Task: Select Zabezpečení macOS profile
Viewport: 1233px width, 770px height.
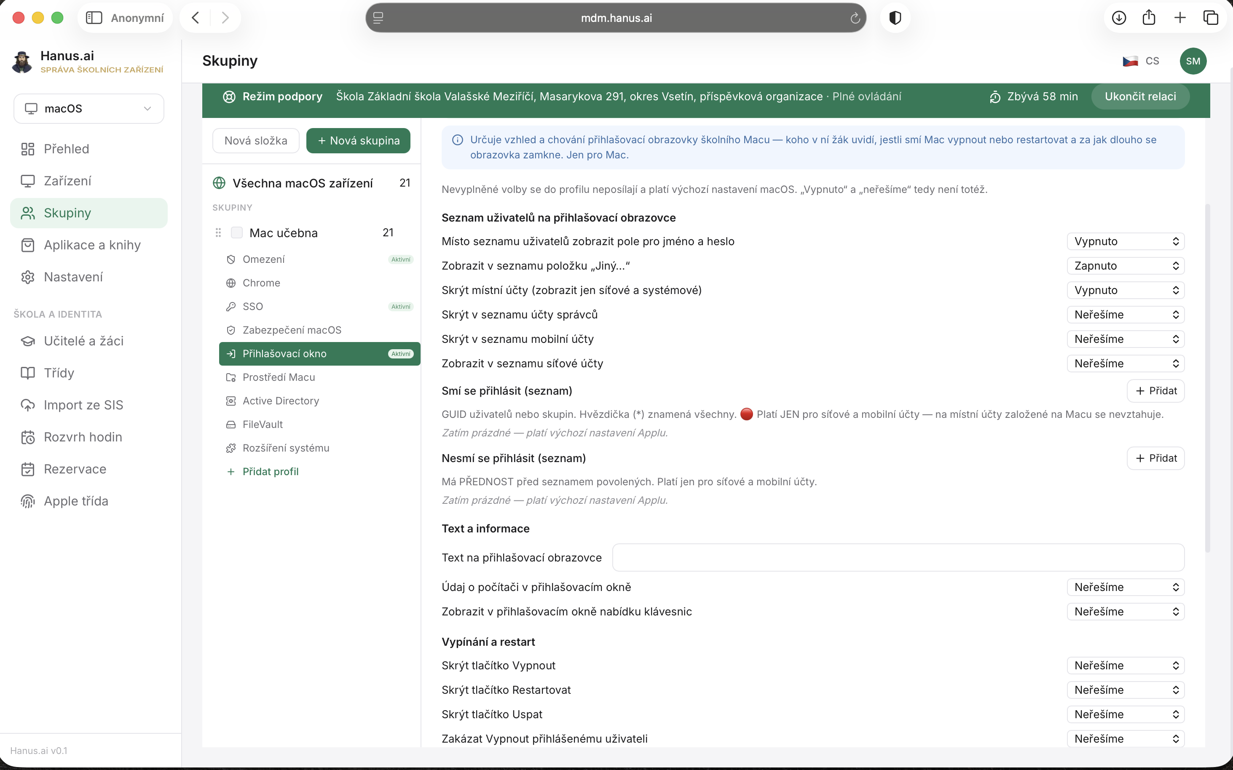Action: [x=319, y=330]
